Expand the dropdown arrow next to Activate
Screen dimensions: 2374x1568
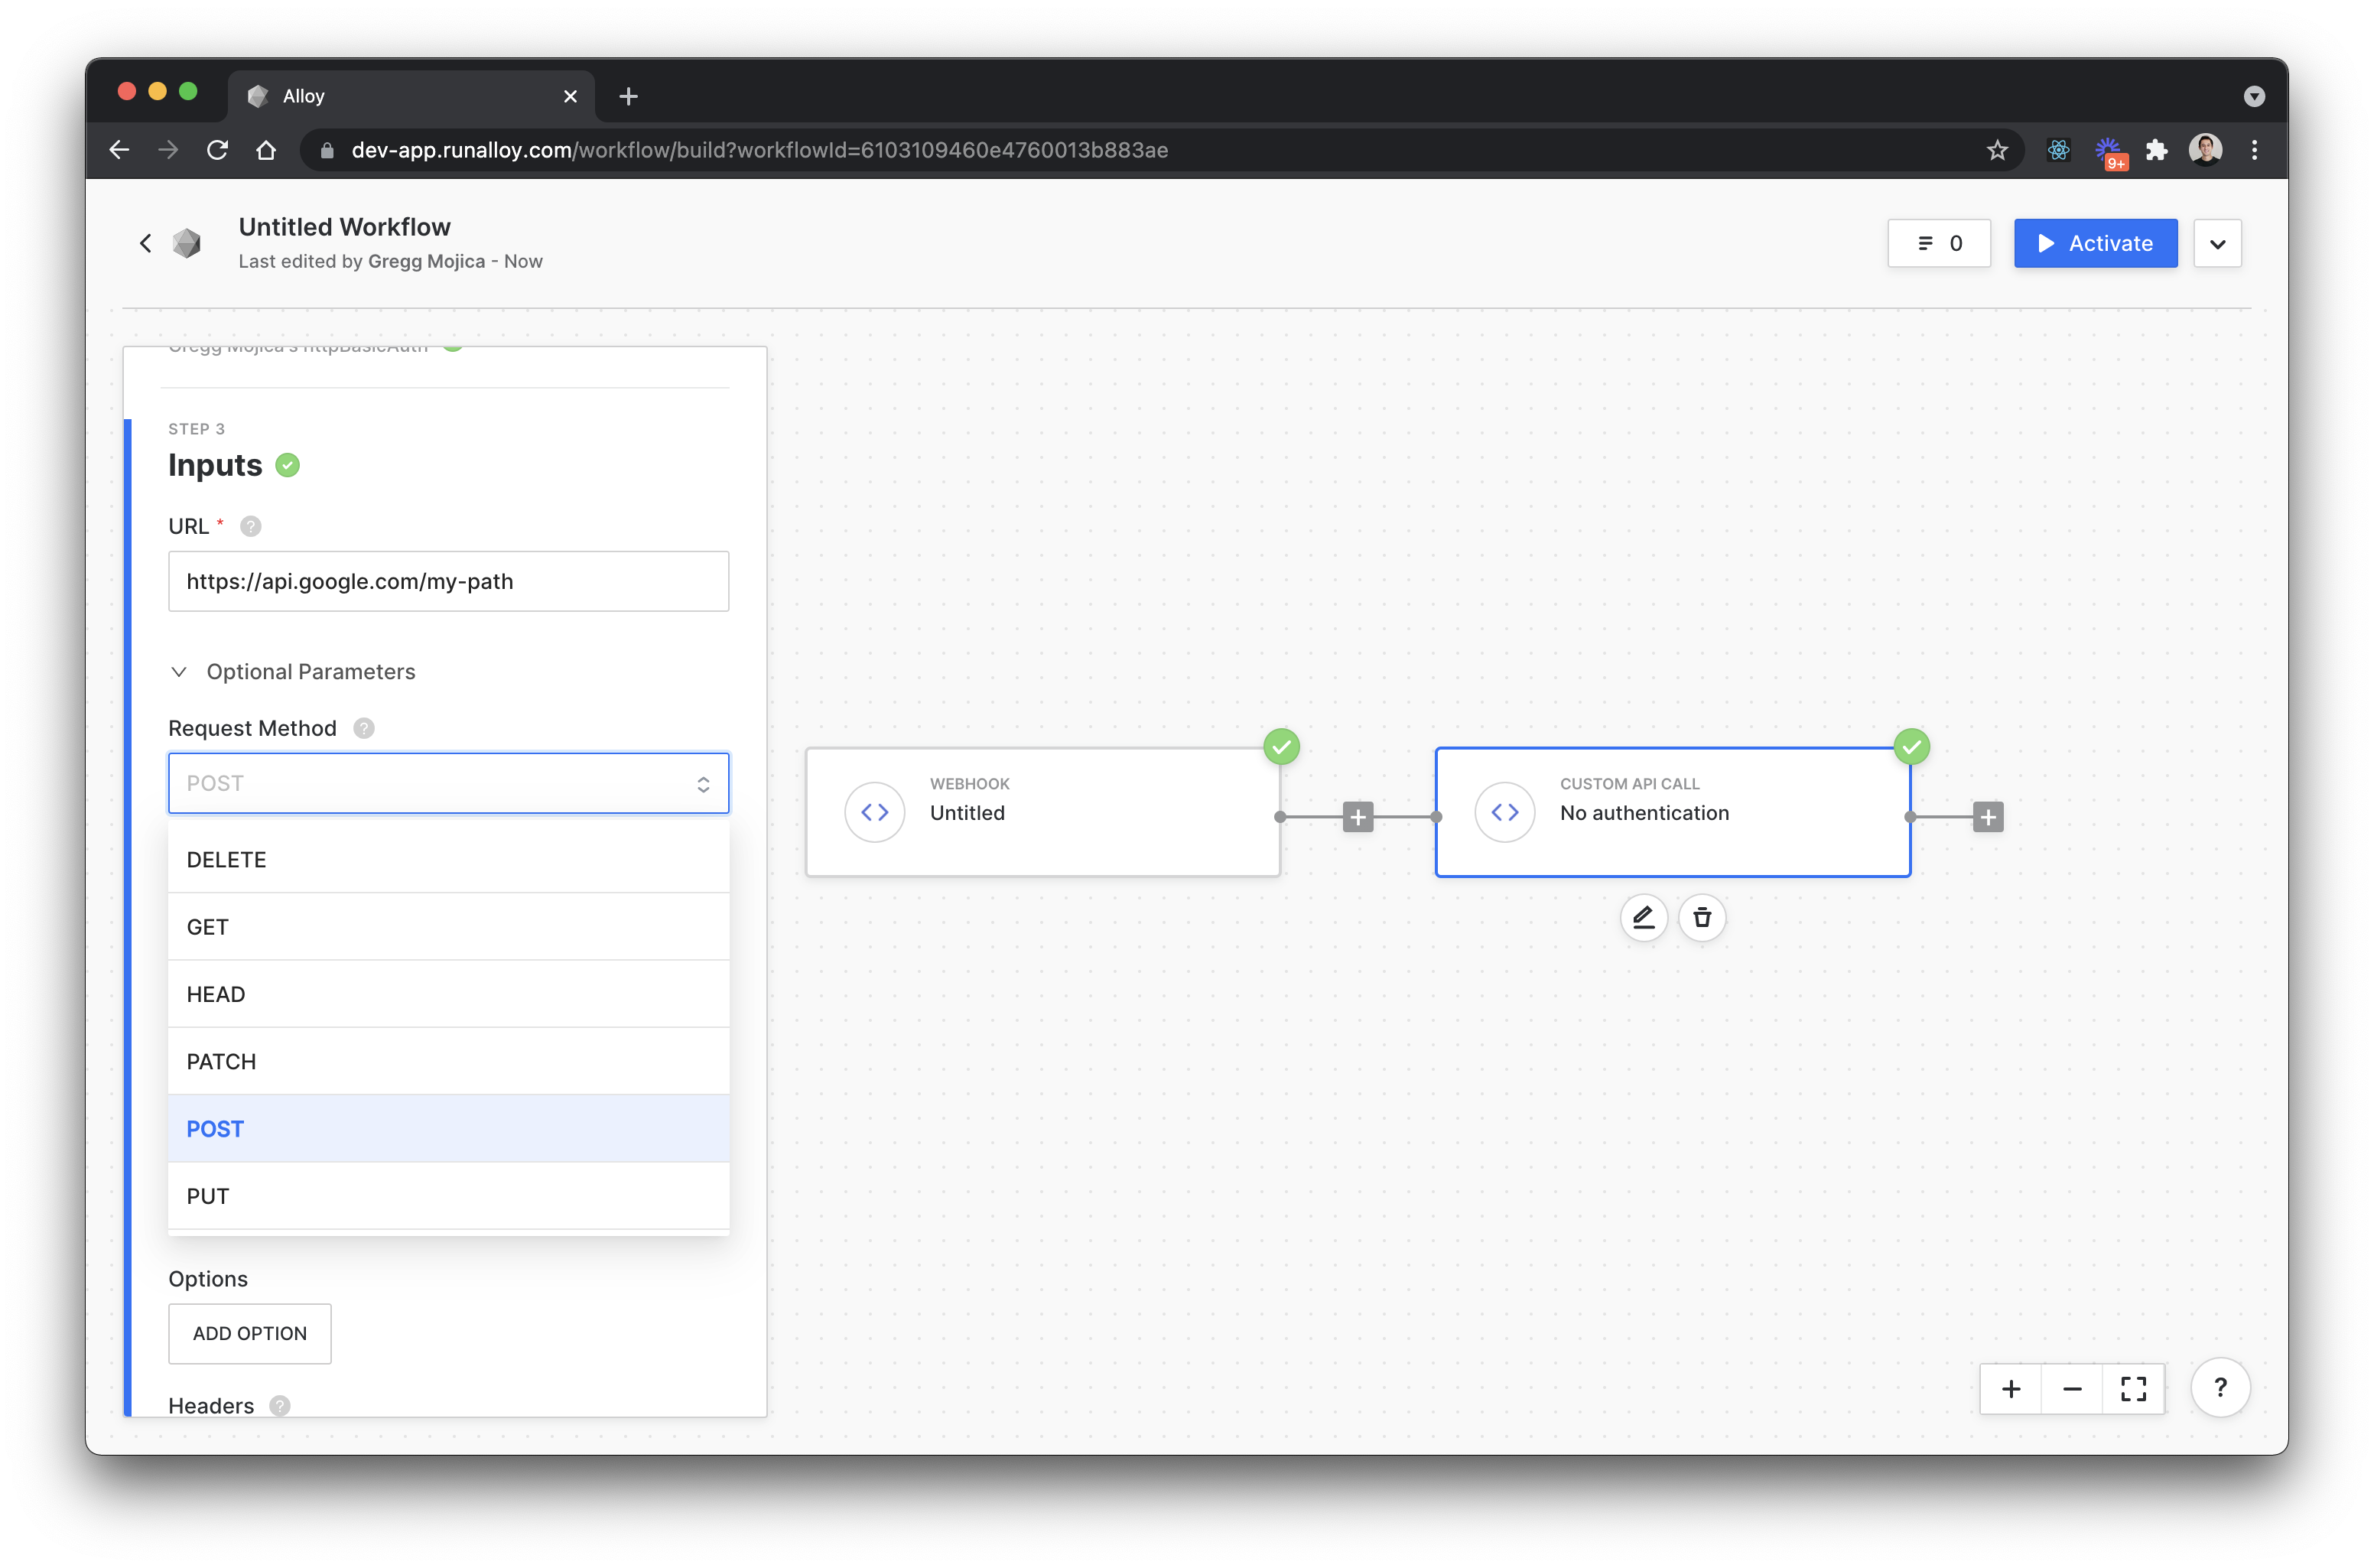pos(2217,244)
